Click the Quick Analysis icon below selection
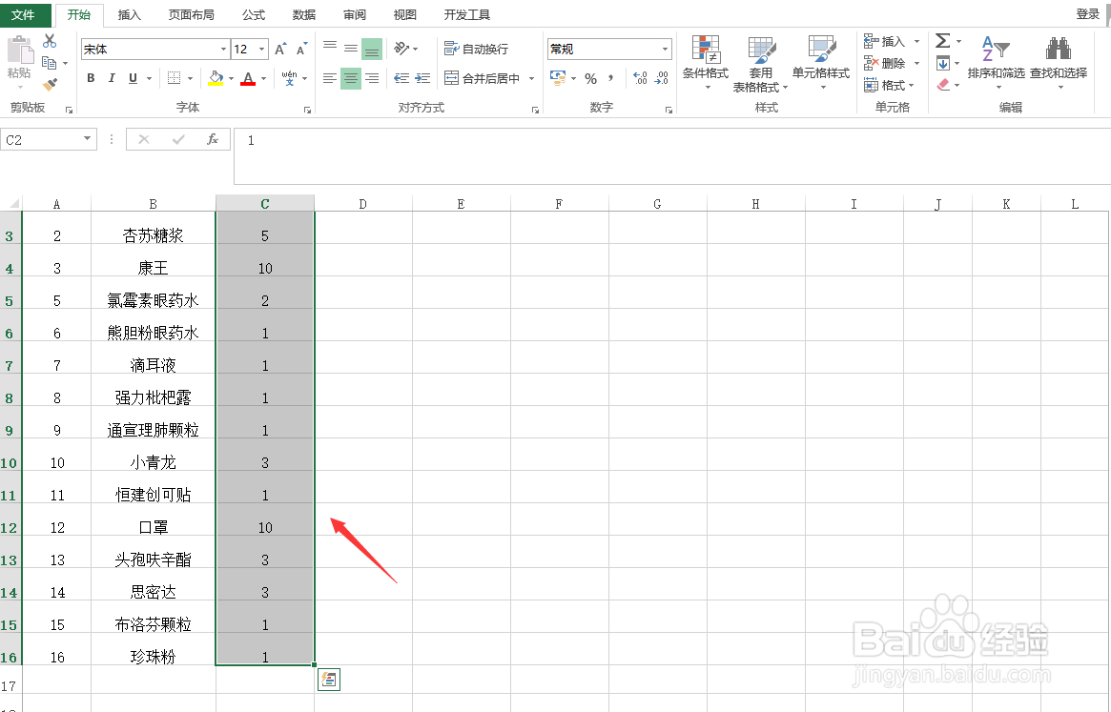This screenshot has width=1111, height=712. [x=329, y=680]
